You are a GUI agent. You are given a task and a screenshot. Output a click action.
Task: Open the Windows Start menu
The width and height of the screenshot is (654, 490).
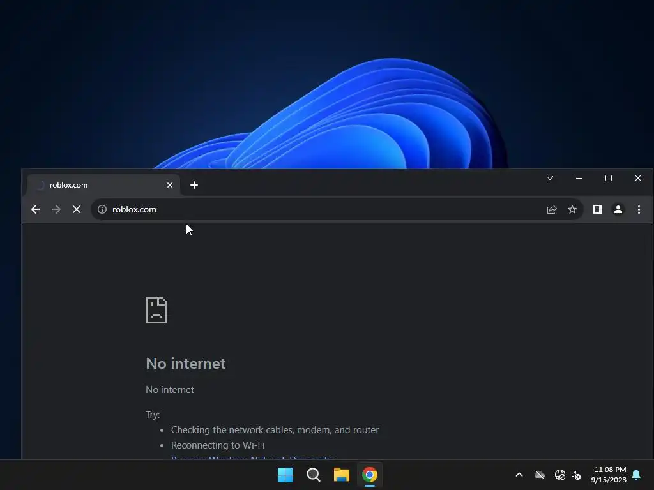click(285, 475)
